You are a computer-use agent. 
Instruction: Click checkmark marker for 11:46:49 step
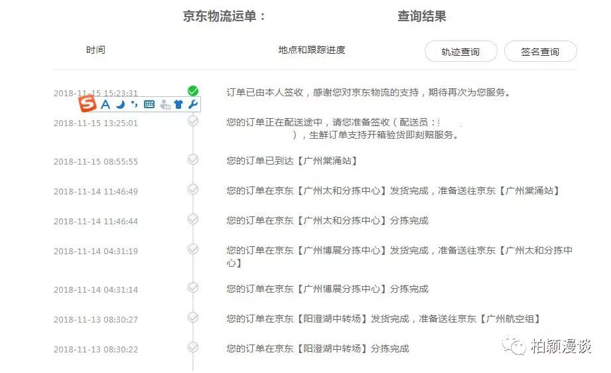point(193,189)
